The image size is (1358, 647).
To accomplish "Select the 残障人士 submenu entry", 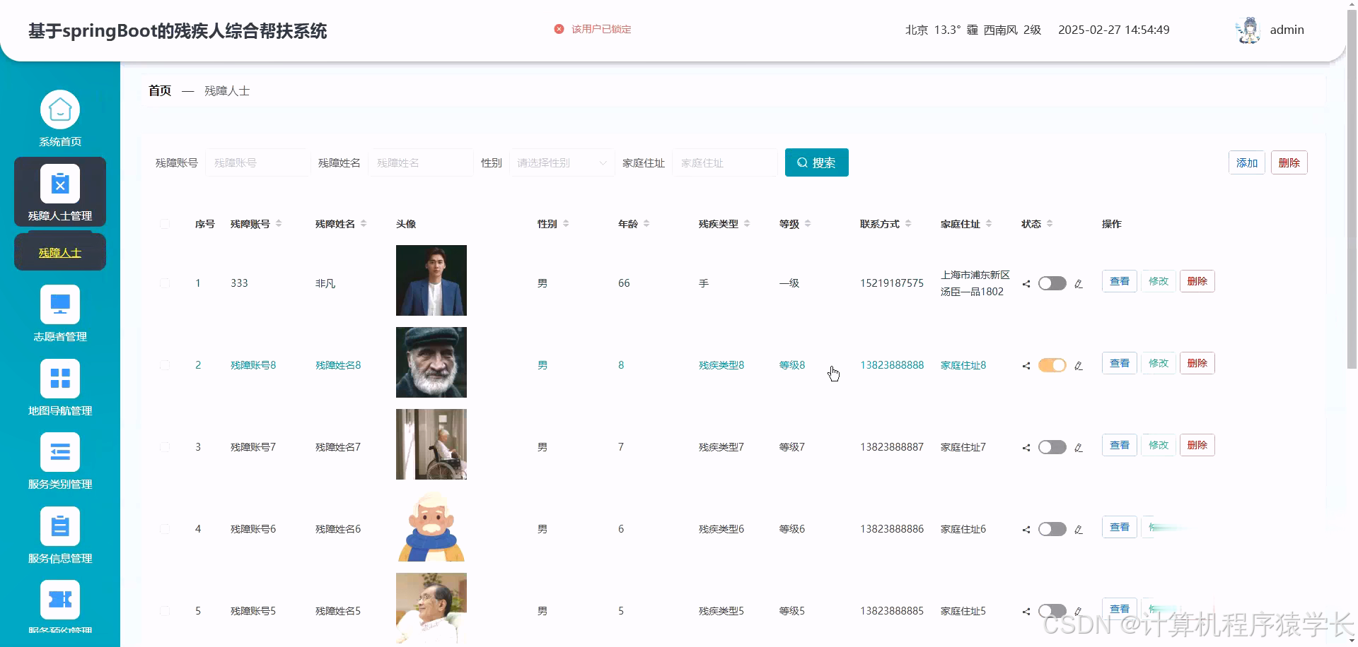I will coord(60,251).
